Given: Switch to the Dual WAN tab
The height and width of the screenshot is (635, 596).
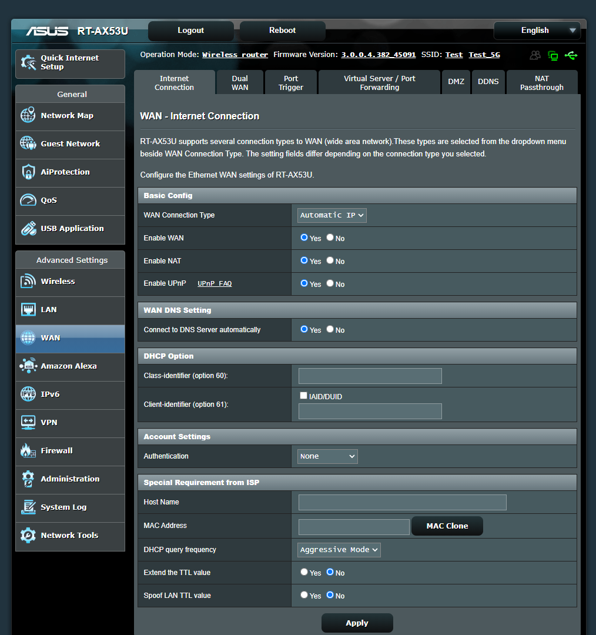Looking at the screenshot, I should pos(240,83).
